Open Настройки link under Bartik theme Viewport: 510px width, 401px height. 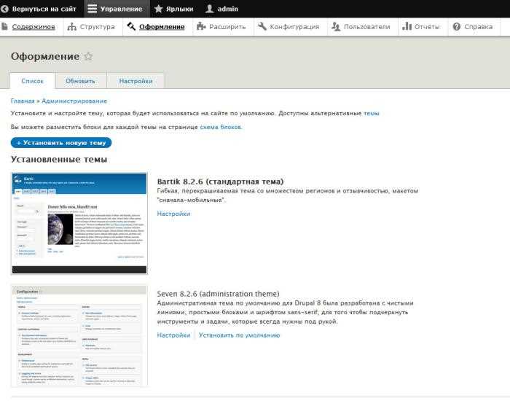[173, 214]
